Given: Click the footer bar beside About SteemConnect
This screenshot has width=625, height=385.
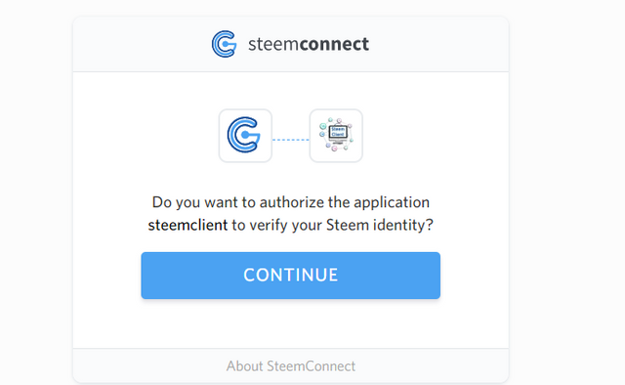Looking at the screenshot, I should coord(432,365).
